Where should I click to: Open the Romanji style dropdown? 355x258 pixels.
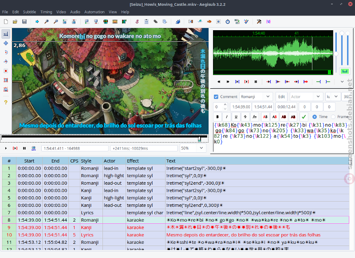click(x=268, y=97)
